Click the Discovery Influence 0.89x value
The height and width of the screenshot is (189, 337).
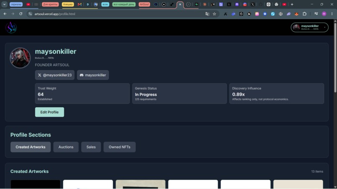(x=238, y=94)
